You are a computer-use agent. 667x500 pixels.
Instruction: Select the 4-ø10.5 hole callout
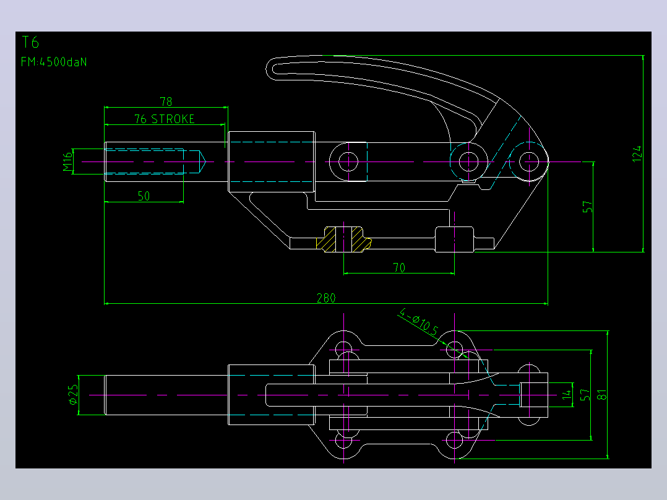coord(419,322)
